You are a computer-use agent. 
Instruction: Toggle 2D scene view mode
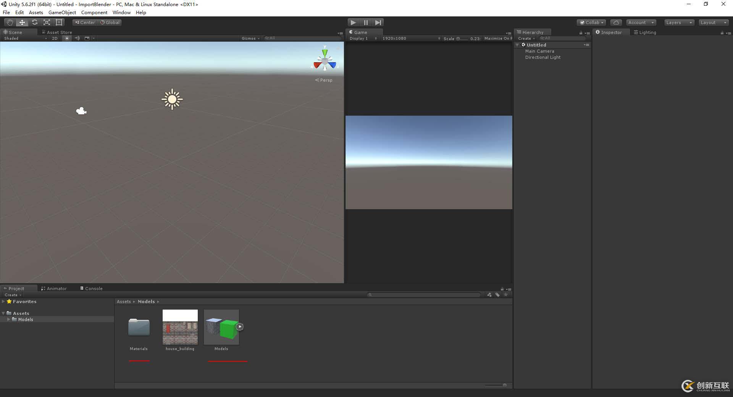tap(55, 38)
